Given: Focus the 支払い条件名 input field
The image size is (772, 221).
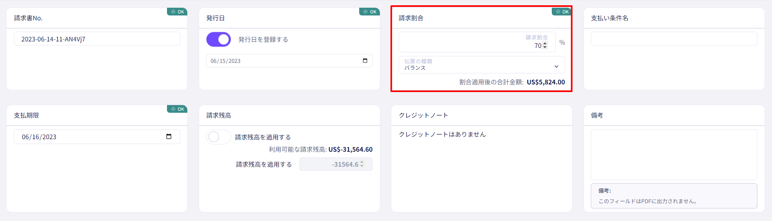Looking at the screenshot, I should pos(674,39).
